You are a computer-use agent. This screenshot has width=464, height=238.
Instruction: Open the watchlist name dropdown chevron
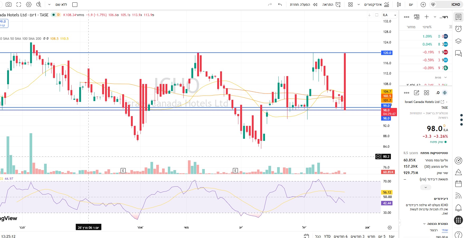pos(435,17)
